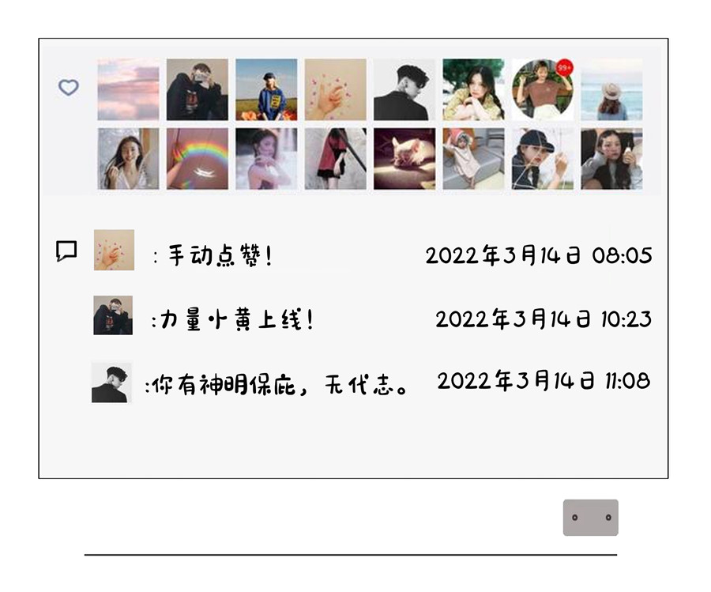
Task: Click the commenter avatar beside 力量小黄上线
Action: point(113,315)
